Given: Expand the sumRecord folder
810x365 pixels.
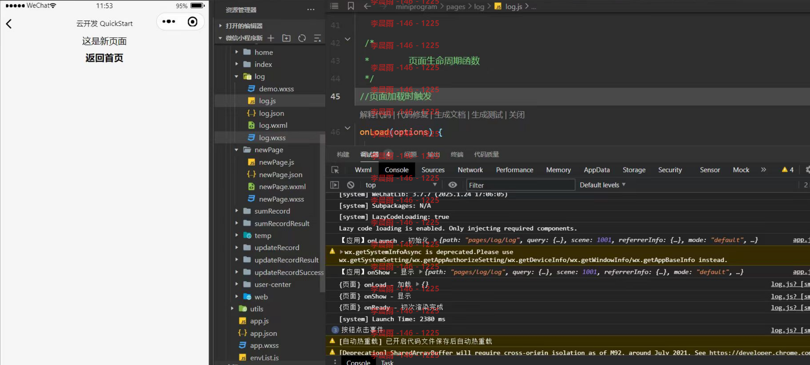Looking at the screenshot, I should click(236, 211).
